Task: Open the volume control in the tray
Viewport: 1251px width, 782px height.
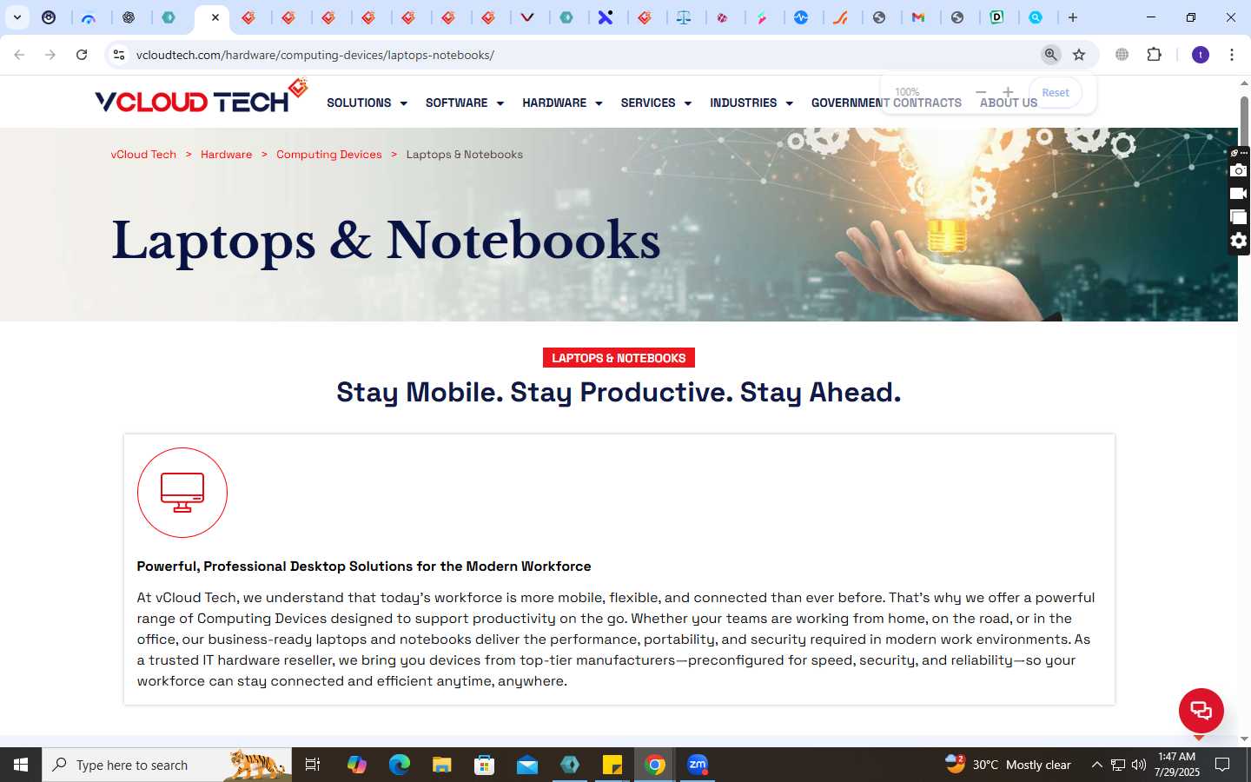Action: point(1139,765)
